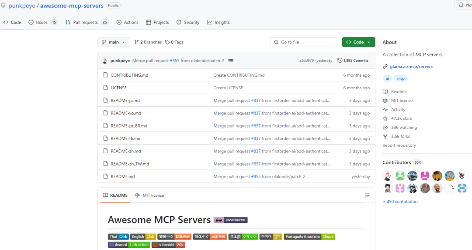Click the stars icon in About
472x250 pixels.
[385, 118]
